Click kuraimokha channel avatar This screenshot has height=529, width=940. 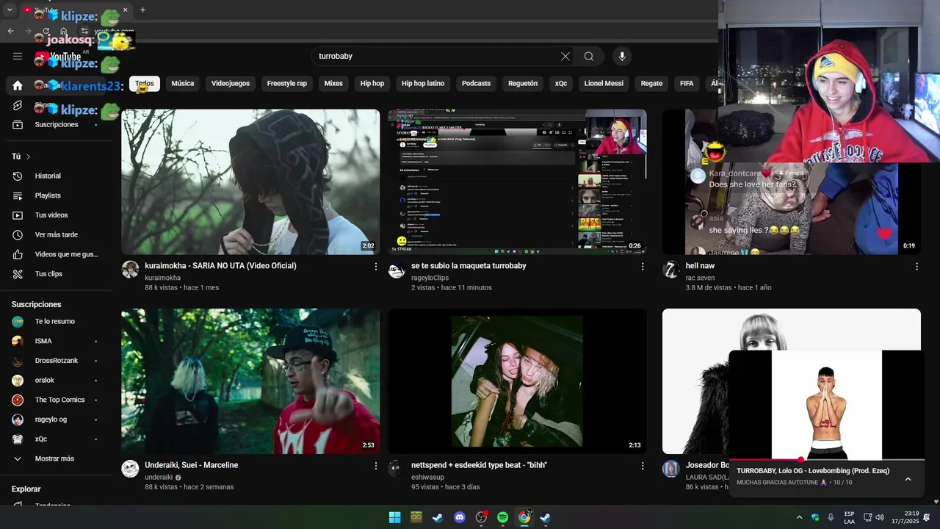coord(130,270)
